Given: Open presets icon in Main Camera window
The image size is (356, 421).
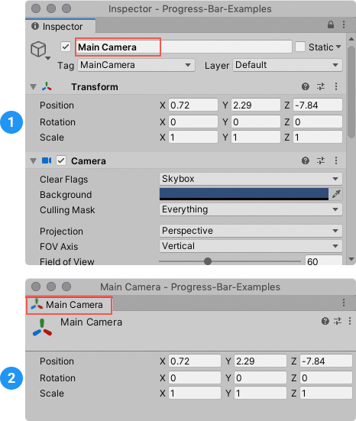Looking at the screenshot, I should tap(338, 321).
